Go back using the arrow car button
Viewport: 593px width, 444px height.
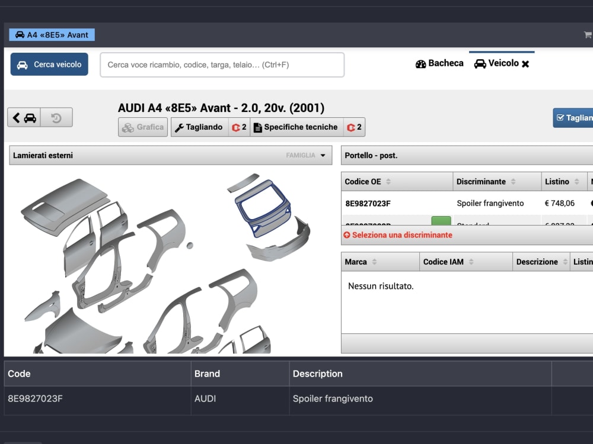(24, 118)
